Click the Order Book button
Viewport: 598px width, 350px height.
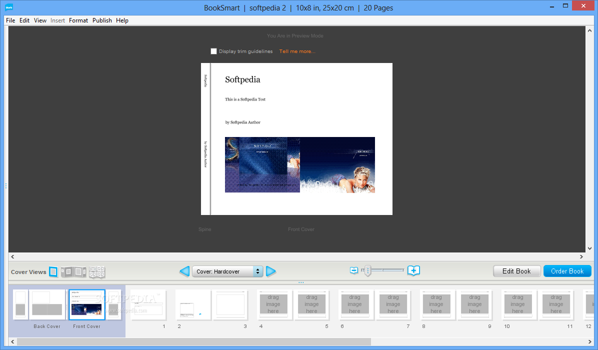(567, 271)
